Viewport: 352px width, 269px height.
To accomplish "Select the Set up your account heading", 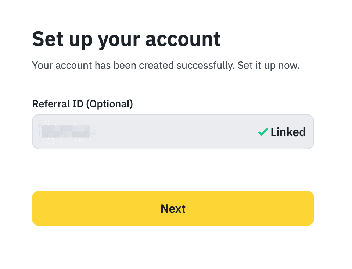I will click(x=126, y=38).
